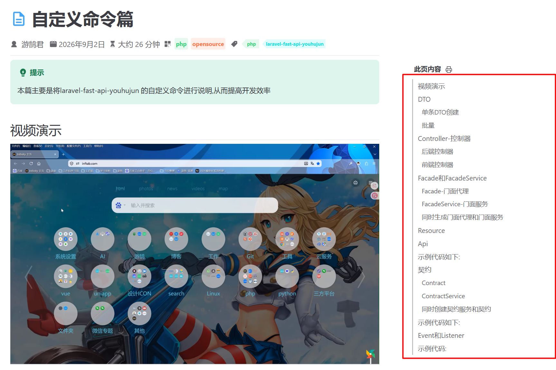
Task: Jump to DTO in the outline
Action: pyautogui.click(x=424, y=99)
